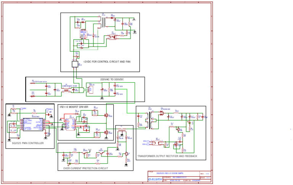Select the auxiliary transformer in 12VDC section
293x185 pixels.
click(103, 22)
